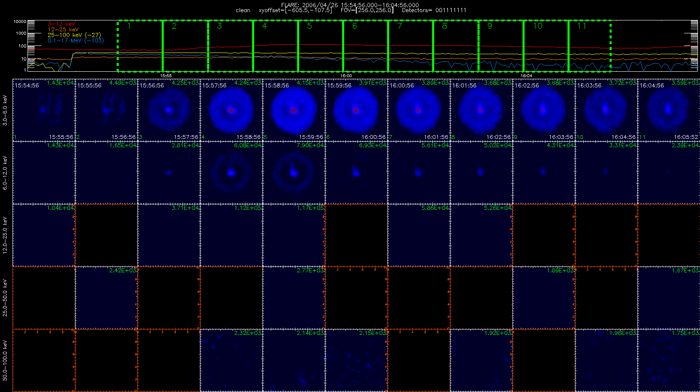Open the 25-50 keV image labeled 2.42E+03
This screenshot has width=700, height=392.
pos(106,298)
